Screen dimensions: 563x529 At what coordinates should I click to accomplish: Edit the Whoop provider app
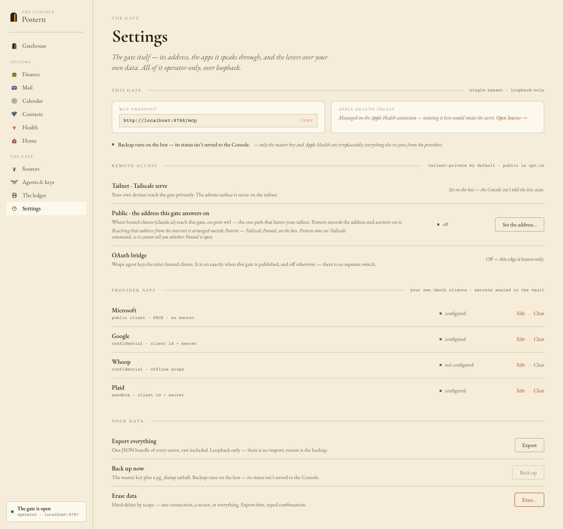point(520,365)
